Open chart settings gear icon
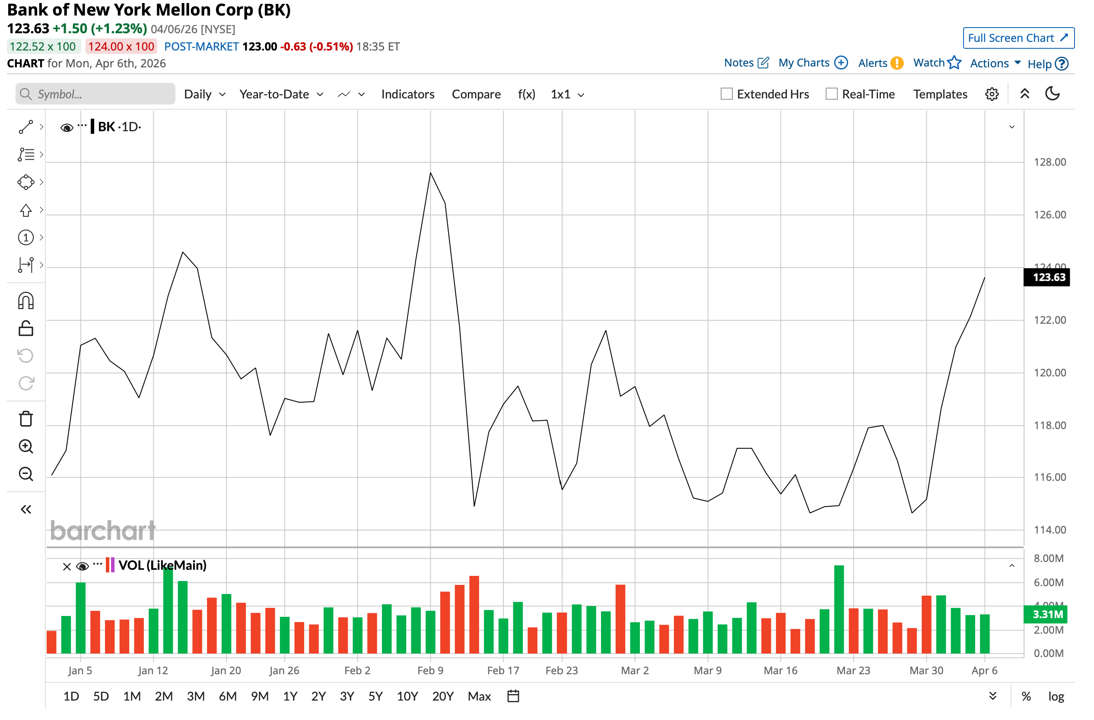Viewport: 1094px width, 720px height. pos(992,95)
